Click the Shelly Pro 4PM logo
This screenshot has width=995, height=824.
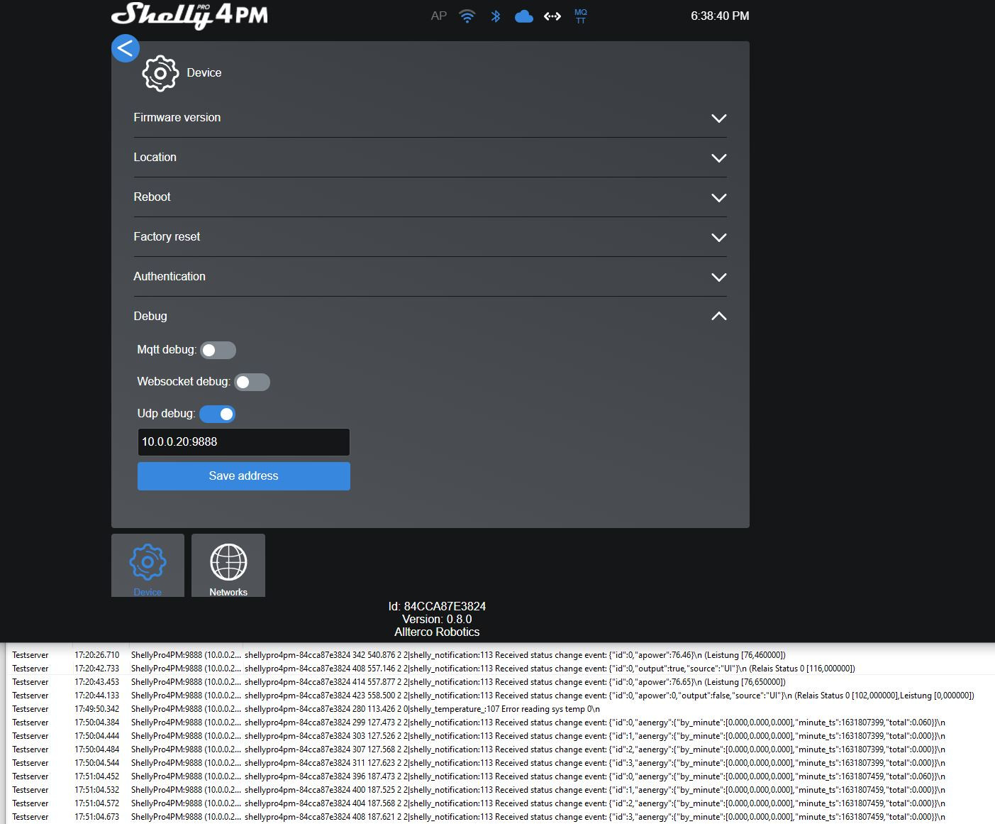point(189,16)
